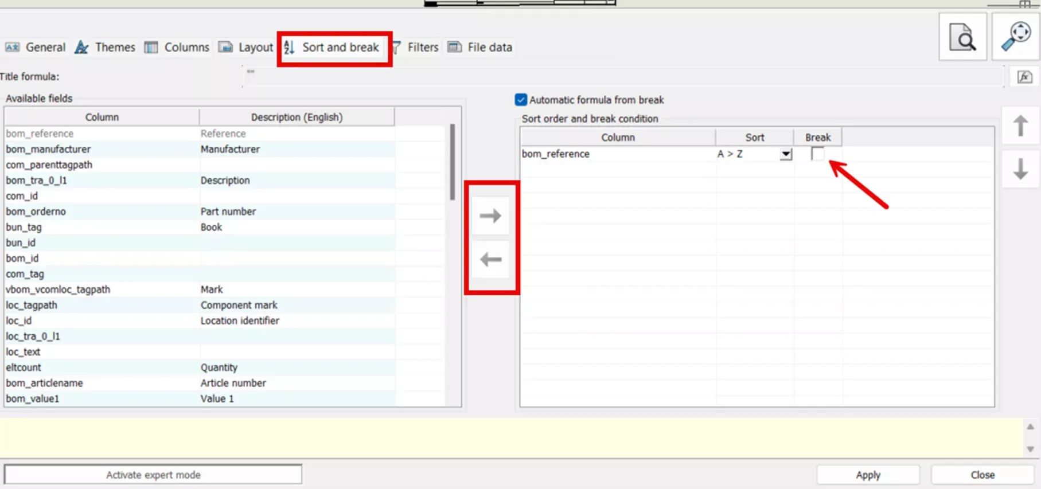Click Activate expert mode button

tap(153, 475)
